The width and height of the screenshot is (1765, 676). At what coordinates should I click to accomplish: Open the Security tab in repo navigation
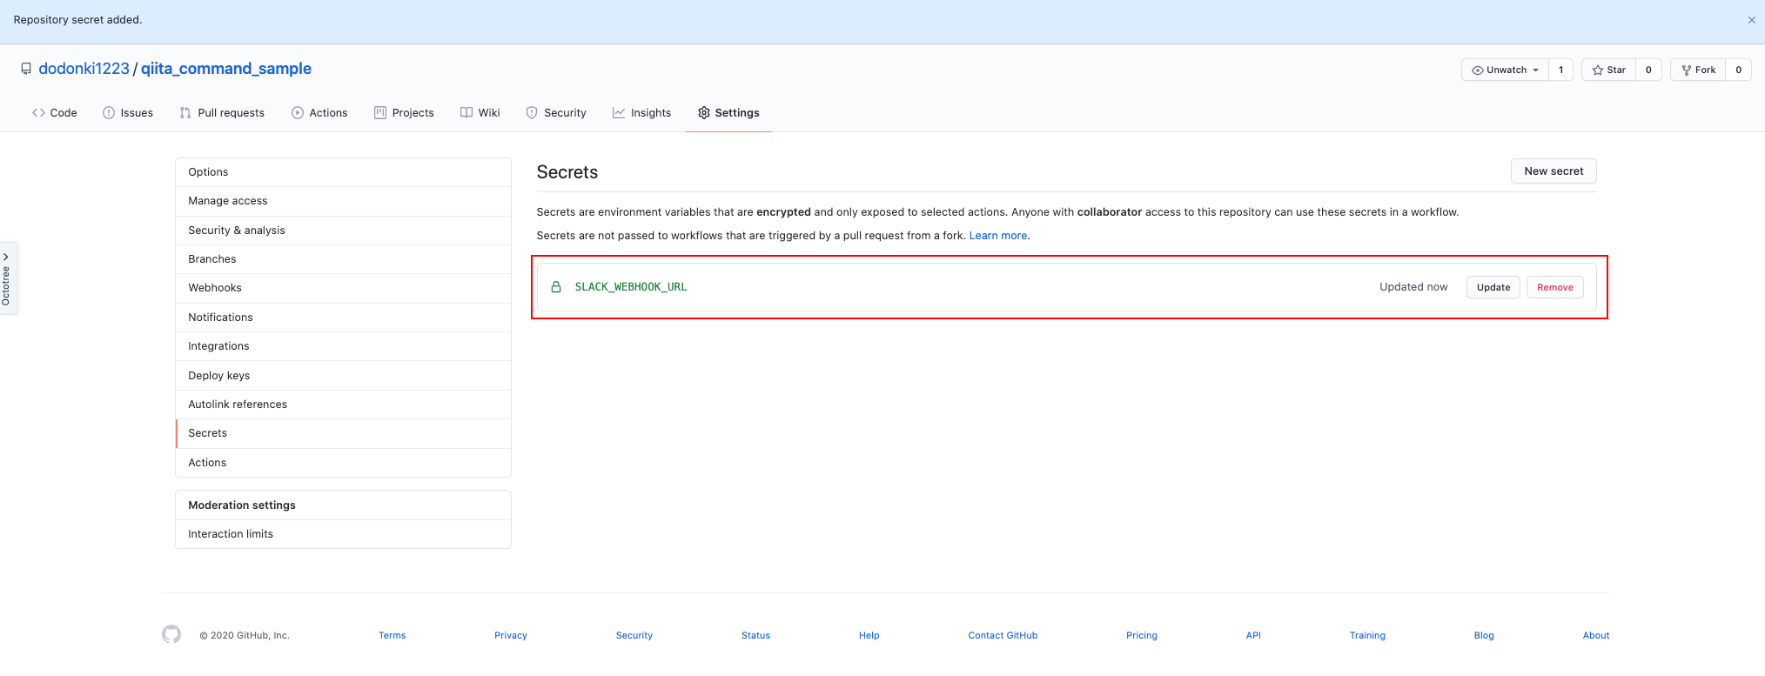[556, 113]
